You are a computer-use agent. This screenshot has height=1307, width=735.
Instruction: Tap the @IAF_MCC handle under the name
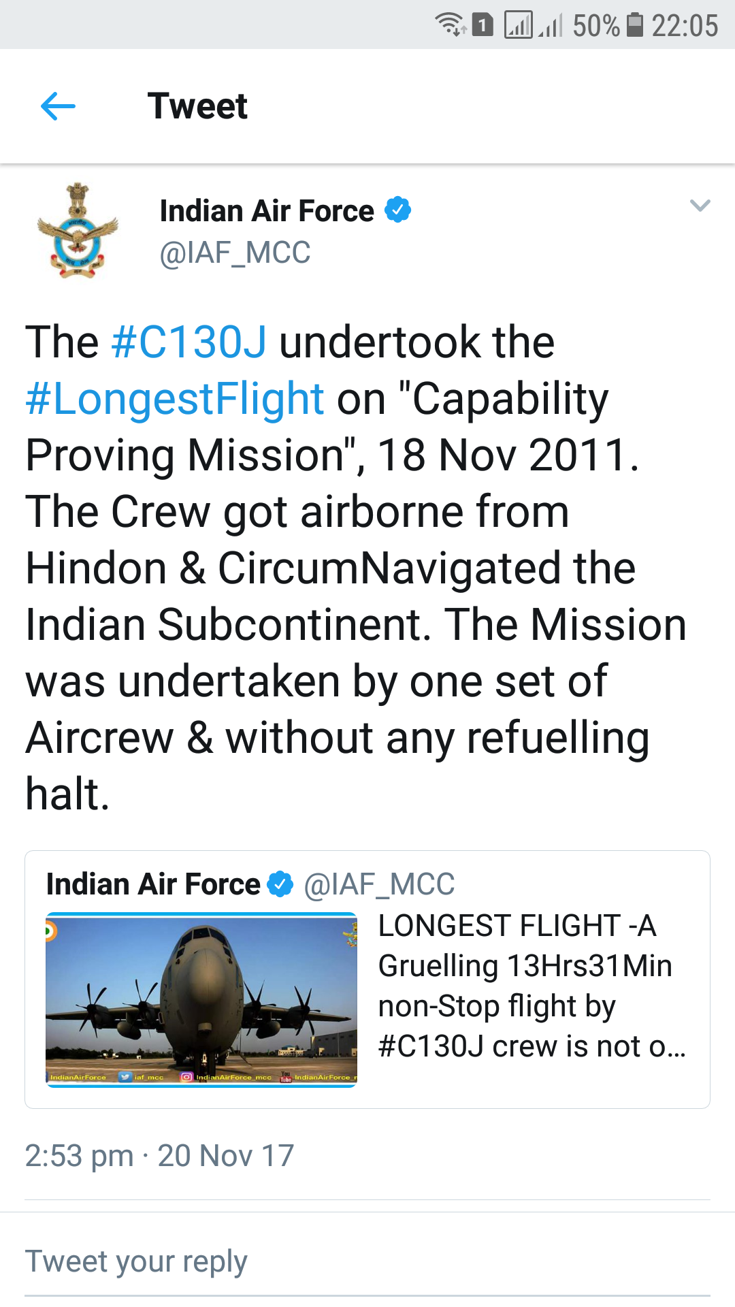pos(235,253)
